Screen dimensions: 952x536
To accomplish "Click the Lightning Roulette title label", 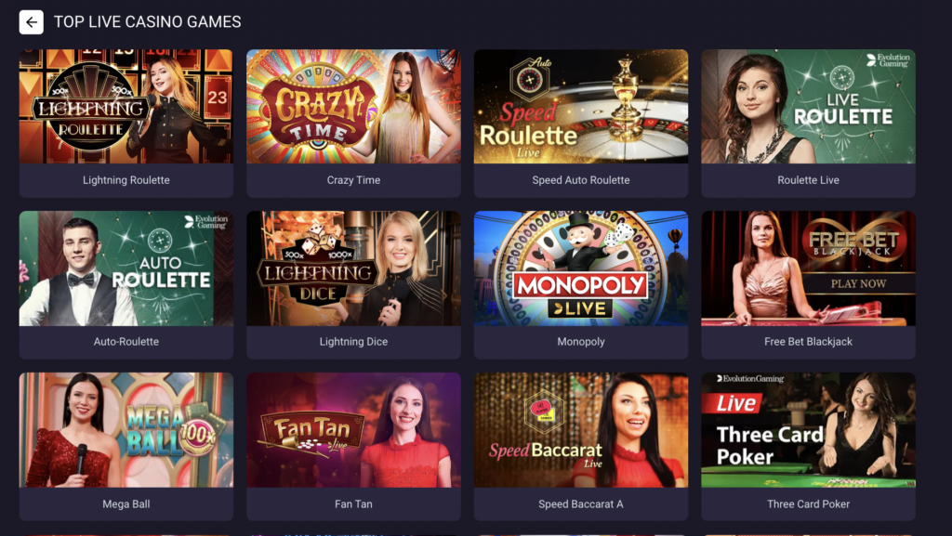I will [126, 180].
